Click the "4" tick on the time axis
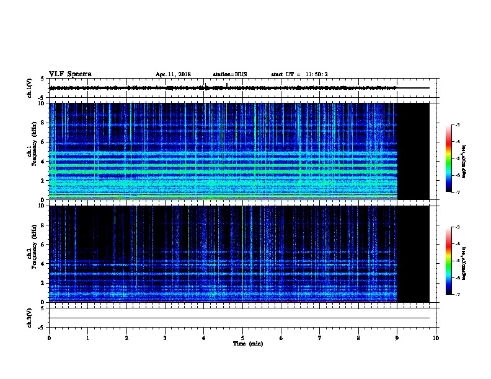This screenshot has height=379, width=491. pyautogui.click(x=204, y=338)
